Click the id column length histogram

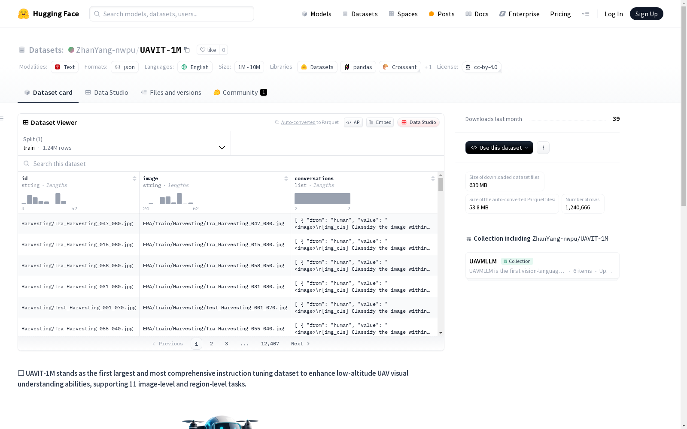click(49, 199)
